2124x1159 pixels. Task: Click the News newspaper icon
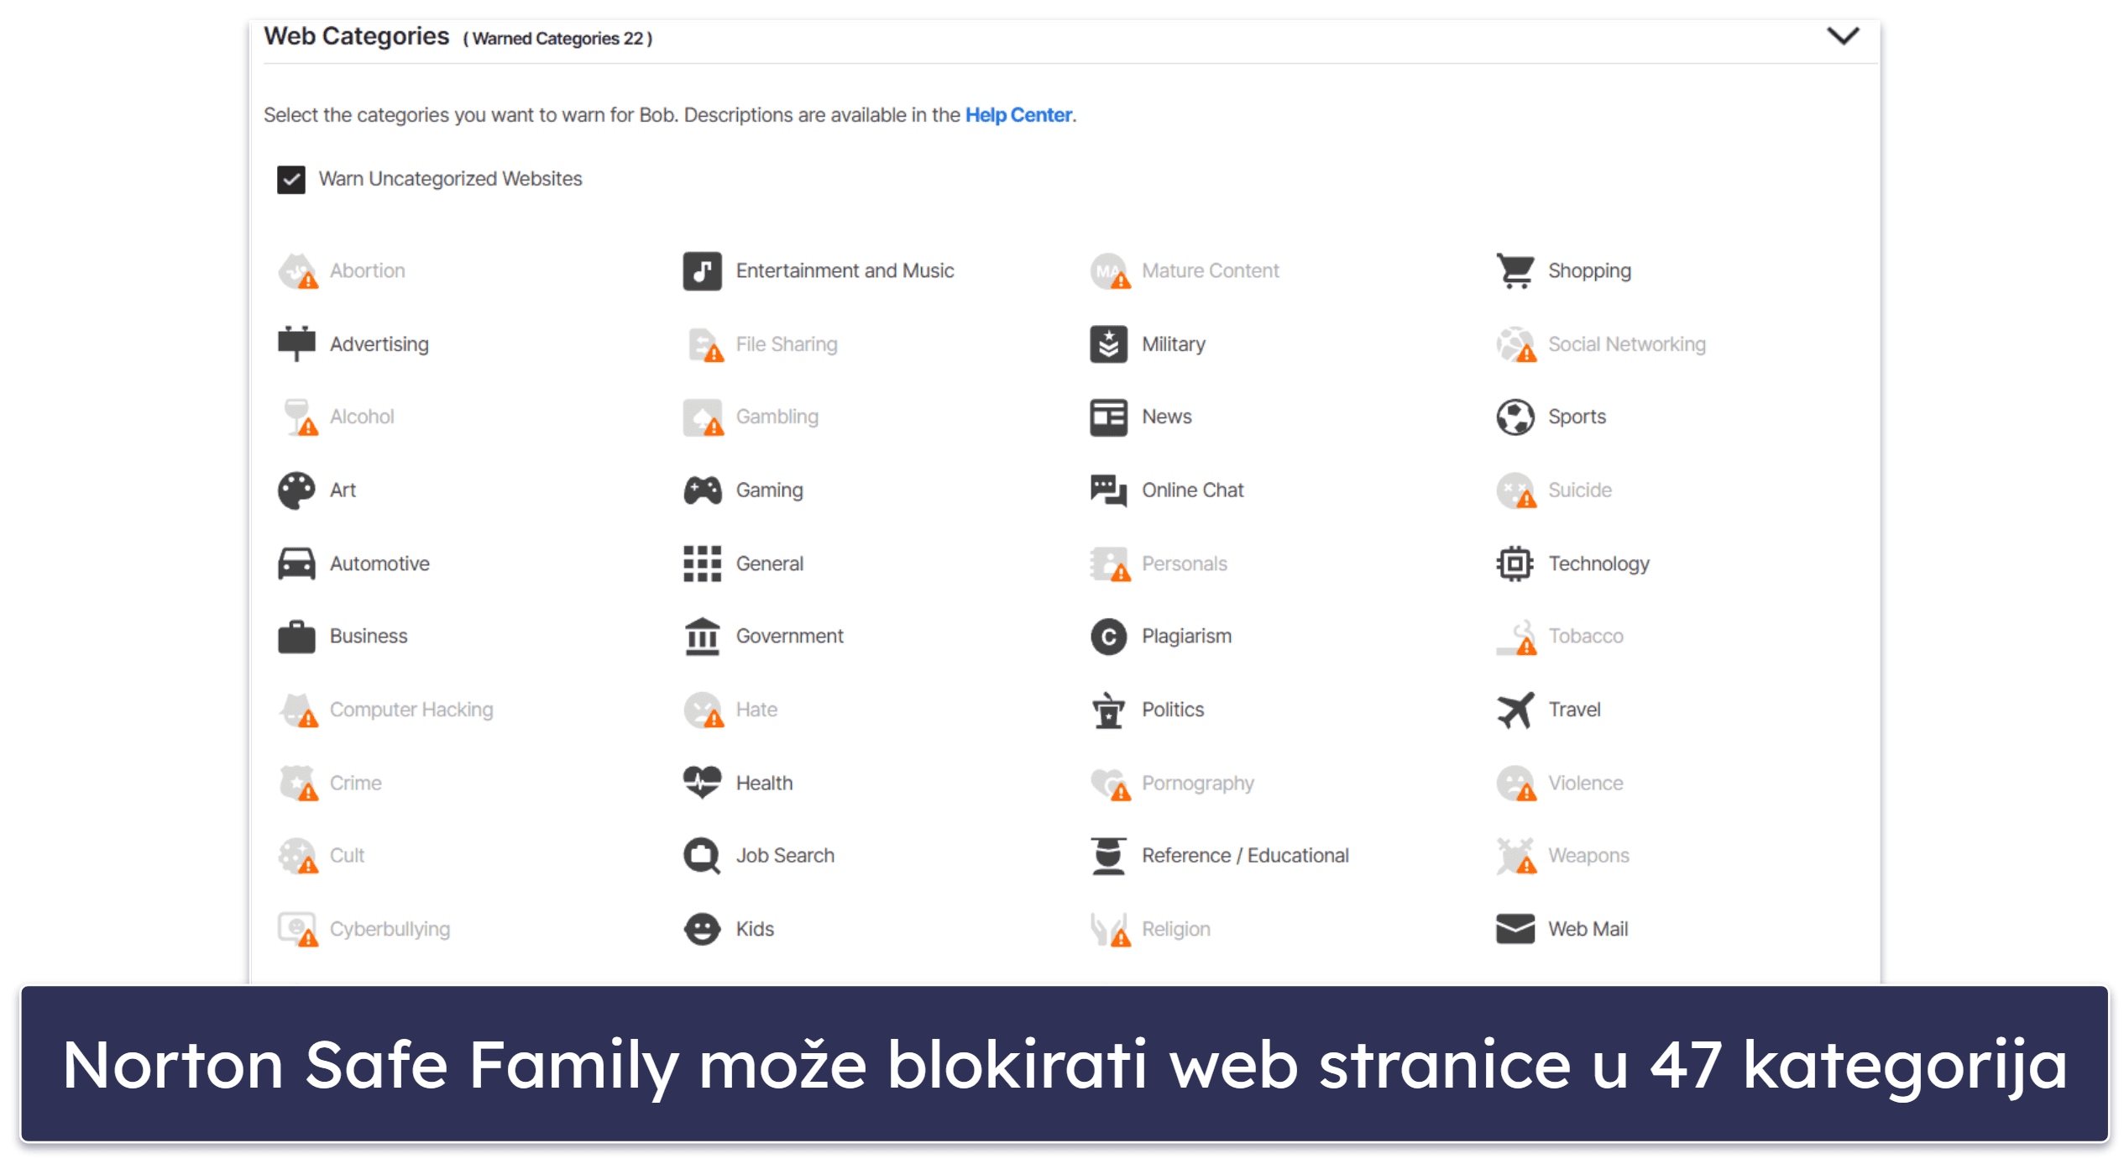1108,417
